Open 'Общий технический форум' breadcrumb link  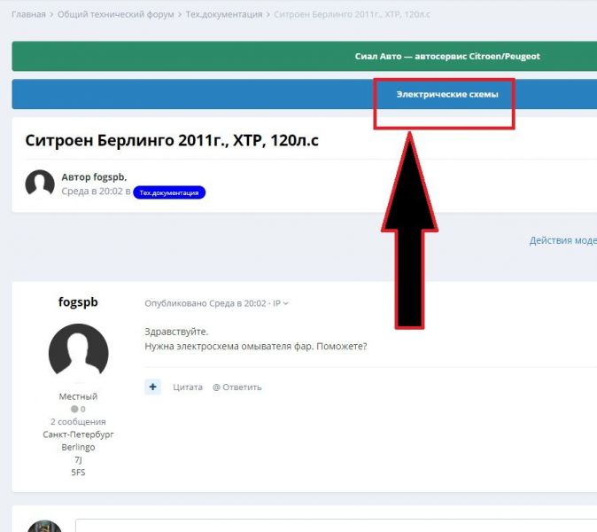pyautogui.click(x=116, y=15)
